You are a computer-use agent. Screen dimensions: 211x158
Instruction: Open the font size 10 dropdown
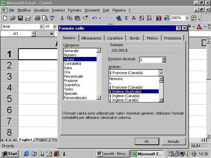(x=54, y=27)
